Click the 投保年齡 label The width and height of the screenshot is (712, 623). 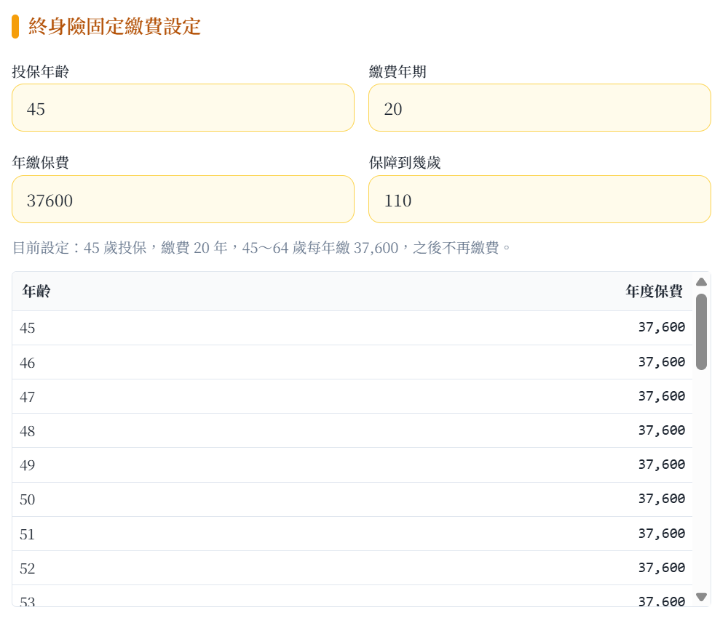41,72
